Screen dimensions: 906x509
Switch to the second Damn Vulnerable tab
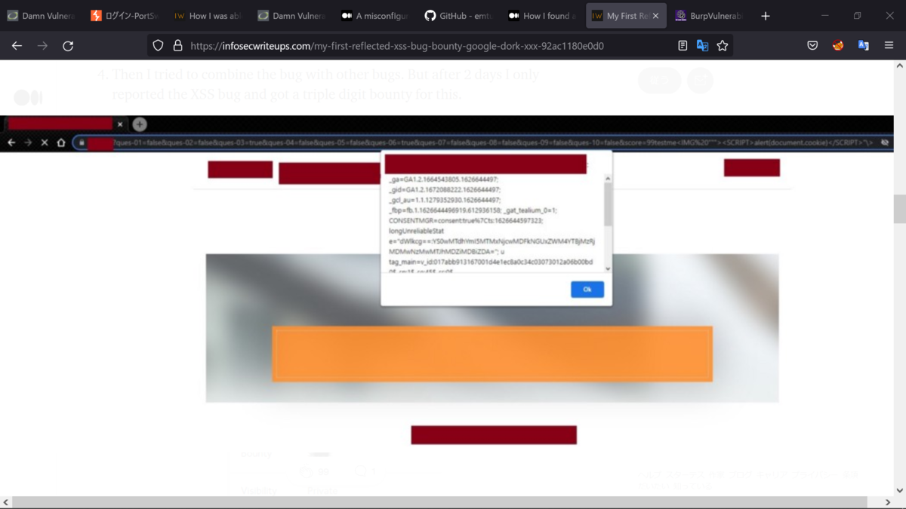[291, 16]
